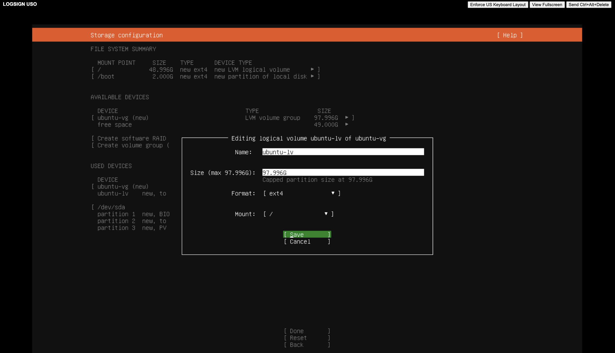Image resolution: width=615 pixels, height=353 pixels.
Task: Select partition 3 under /dev/sda
Action: coord(116,228)
